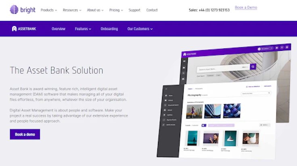Image resolution: width=297 pixels, height=166 pixels.
Task: Follow the Book a Demo header link
Action: pos(246,7)
